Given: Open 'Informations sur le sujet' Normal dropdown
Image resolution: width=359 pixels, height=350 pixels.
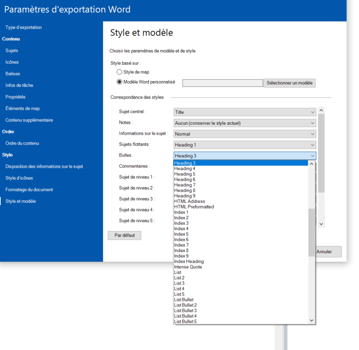Looking at the screenshot, I should coord(245,134).
